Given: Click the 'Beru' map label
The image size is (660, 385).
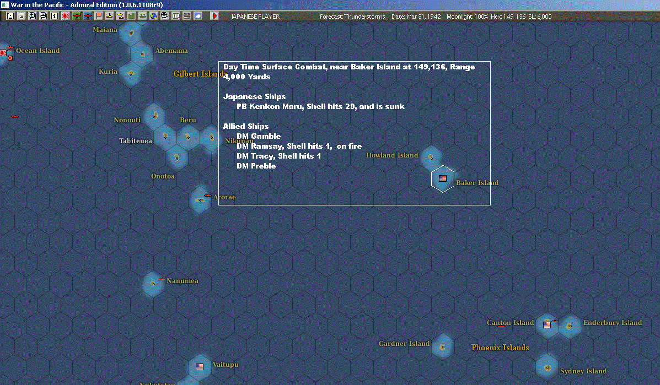Looking at the screenshot, I should point(188,120).
